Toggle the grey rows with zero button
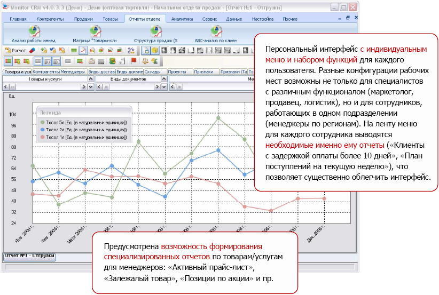The height and width of the screenshot is (295, 439). tap(56, 61)
